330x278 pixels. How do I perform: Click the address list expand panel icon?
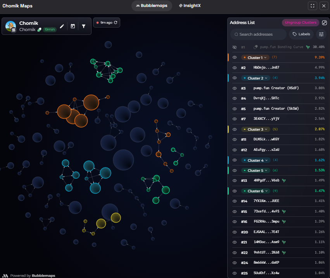[x=324, y=23]
